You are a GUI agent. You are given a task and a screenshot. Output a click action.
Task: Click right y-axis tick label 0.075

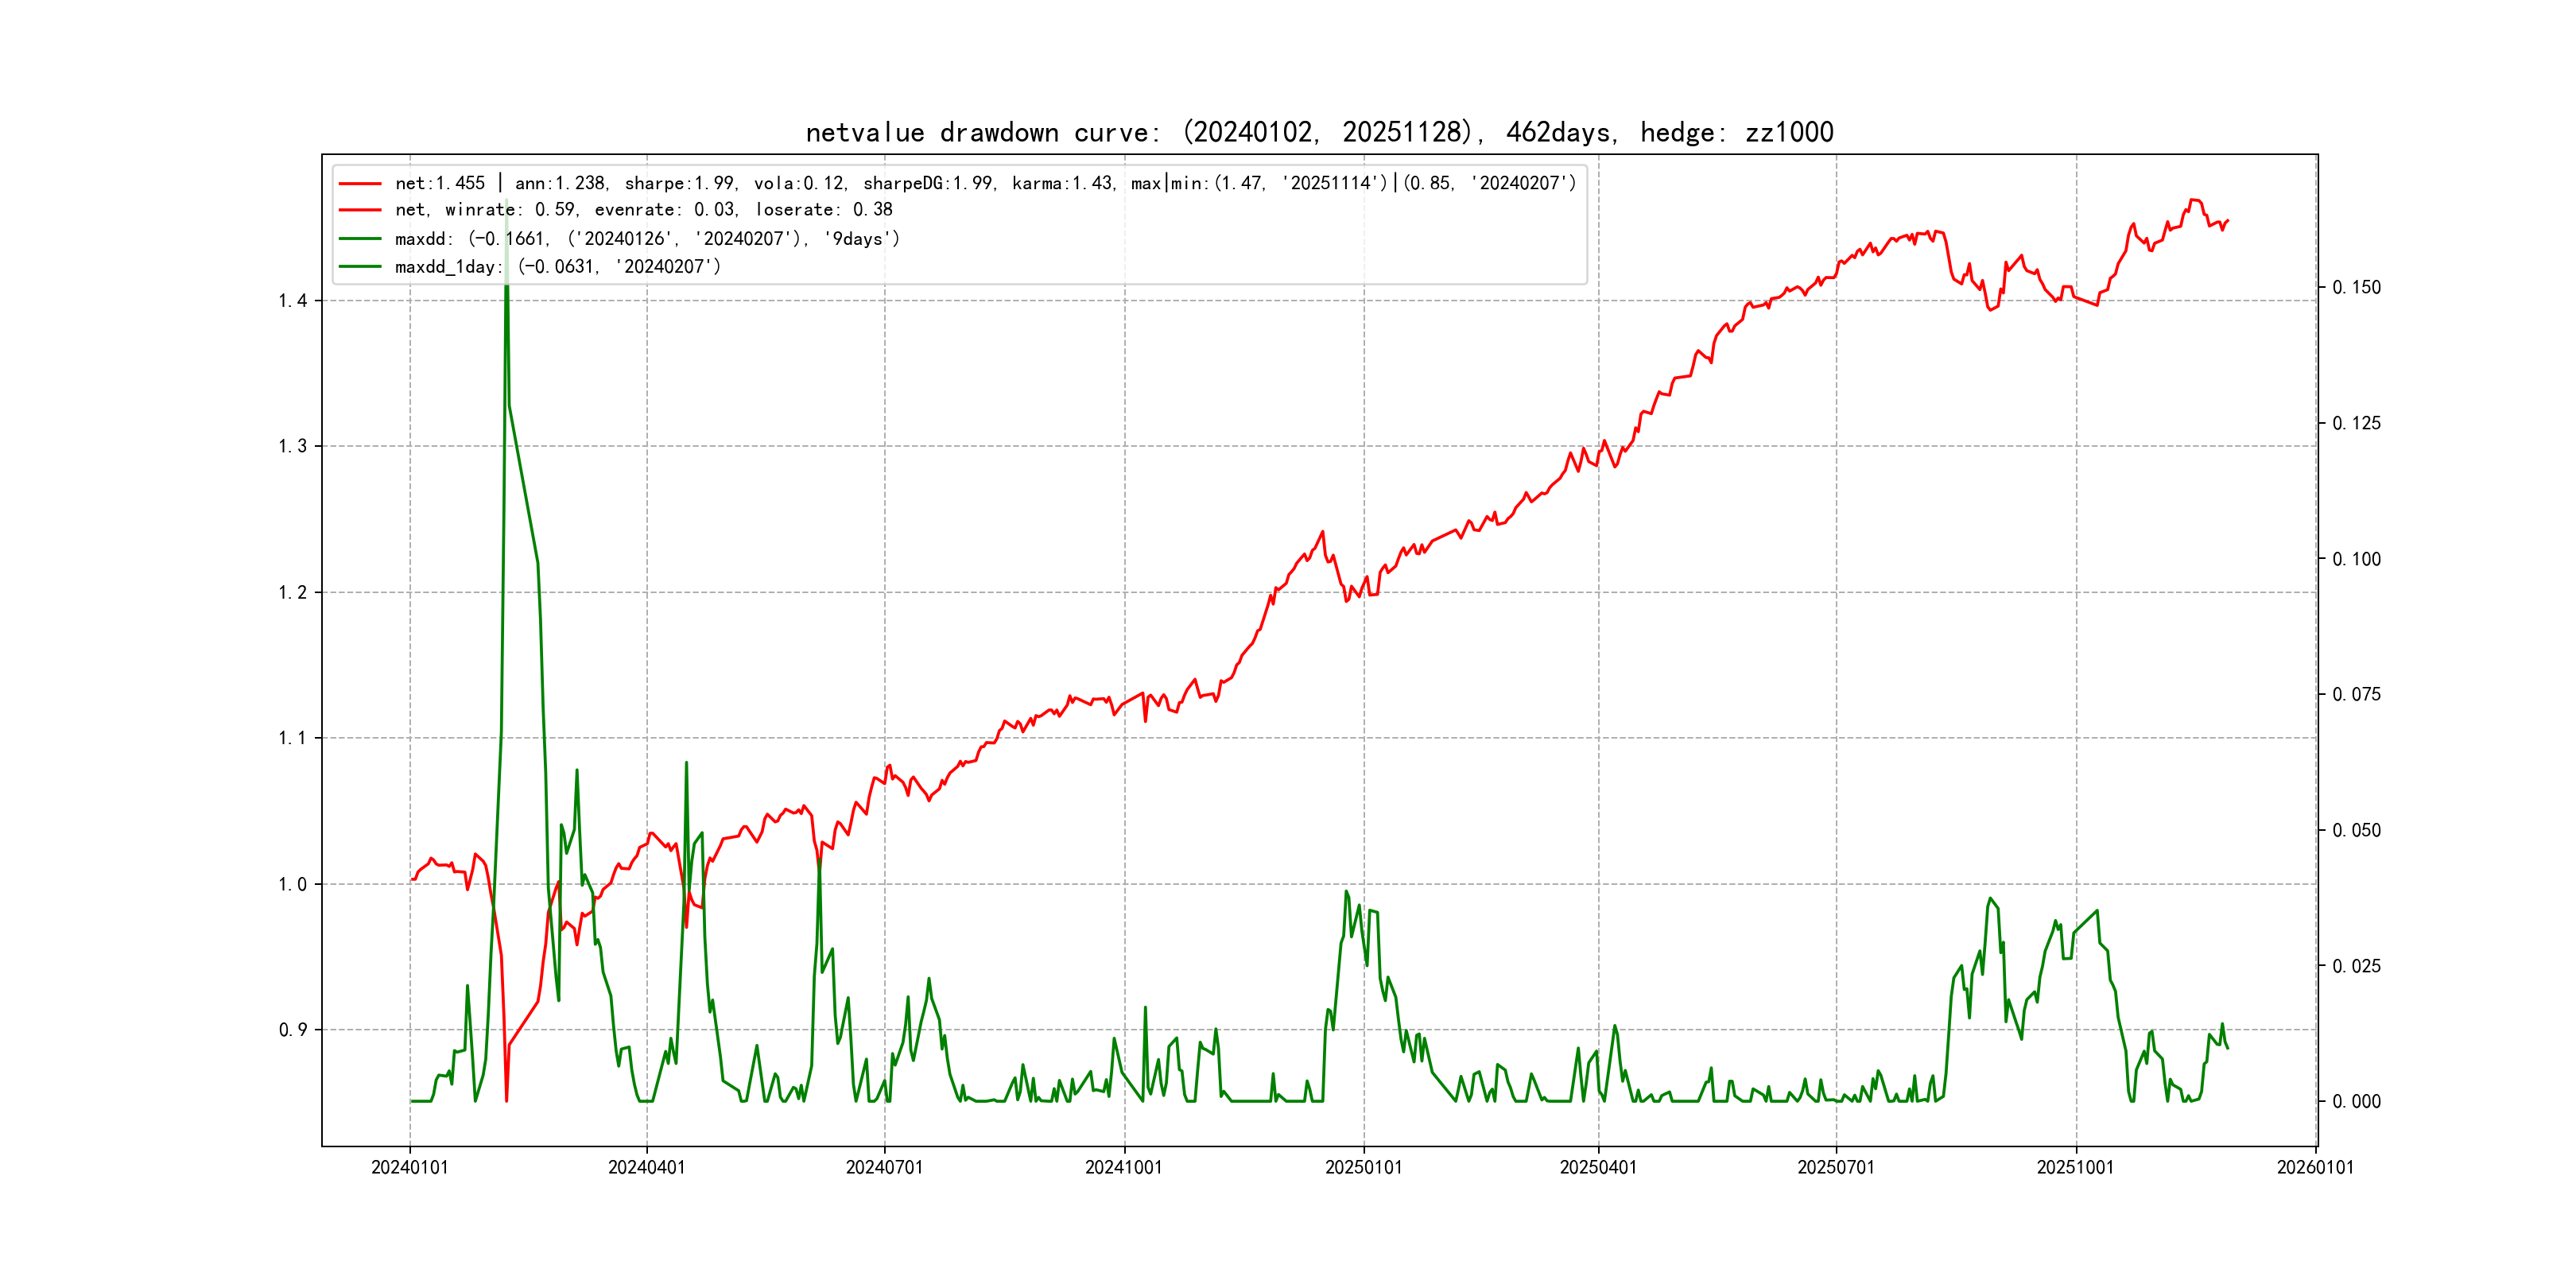click(2356, 695)
